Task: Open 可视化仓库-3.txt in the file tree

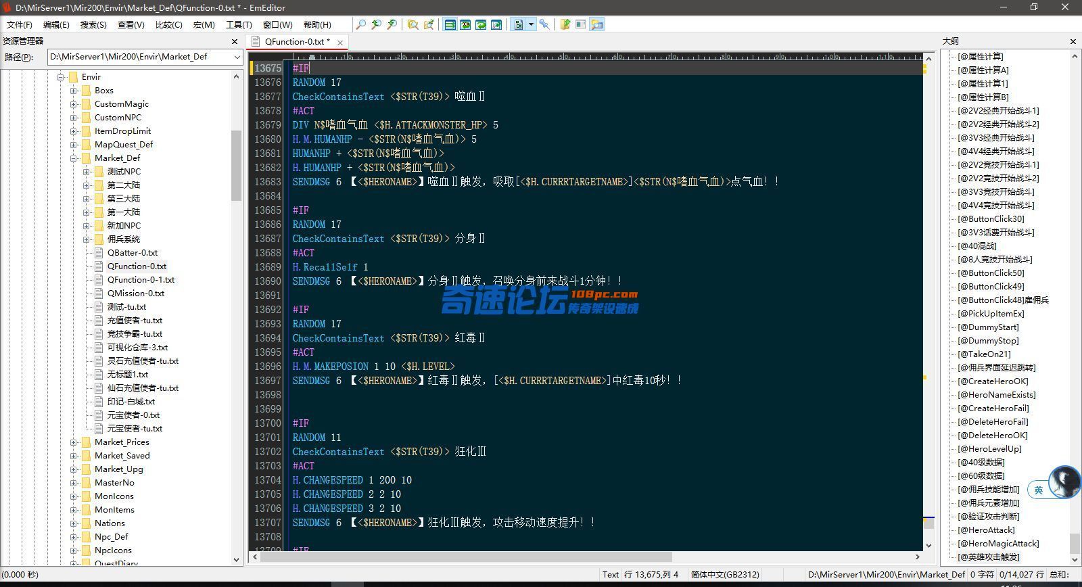Action: [x=137, y=348]
